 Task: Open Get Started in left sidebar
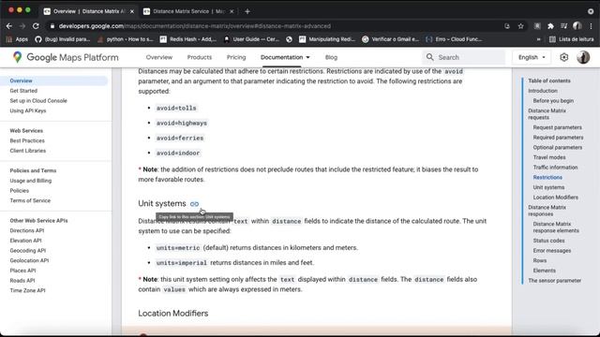click(23, 91)
